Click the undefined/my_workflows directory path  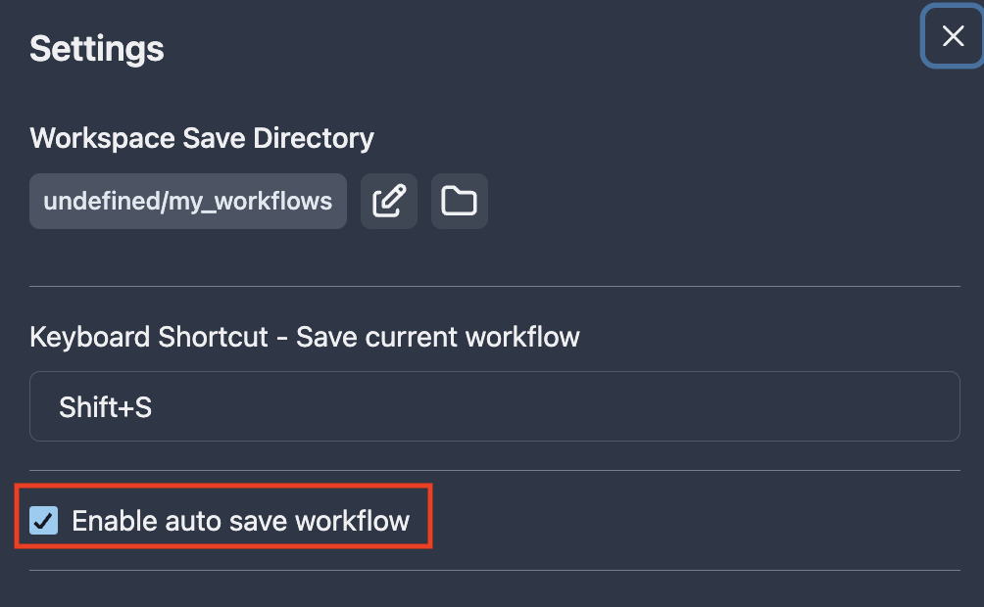point(188,202)
